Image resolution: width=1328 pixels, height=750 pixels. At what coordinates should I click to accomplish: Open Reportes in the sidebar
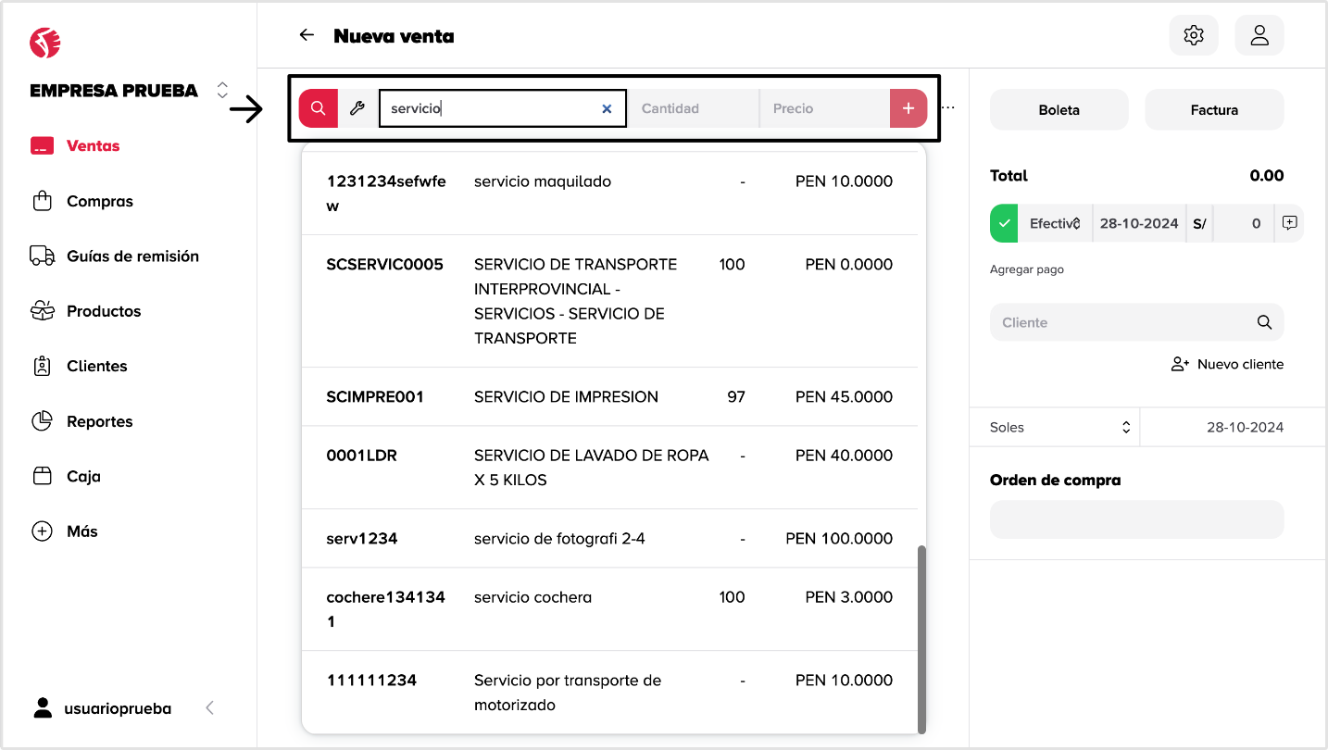point(99,421)
